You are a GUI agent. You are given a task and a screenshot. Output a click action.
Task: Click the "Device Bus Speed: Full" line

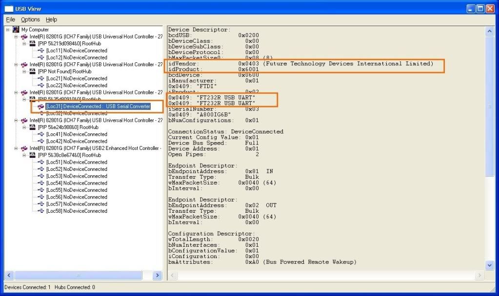[214, 143]
